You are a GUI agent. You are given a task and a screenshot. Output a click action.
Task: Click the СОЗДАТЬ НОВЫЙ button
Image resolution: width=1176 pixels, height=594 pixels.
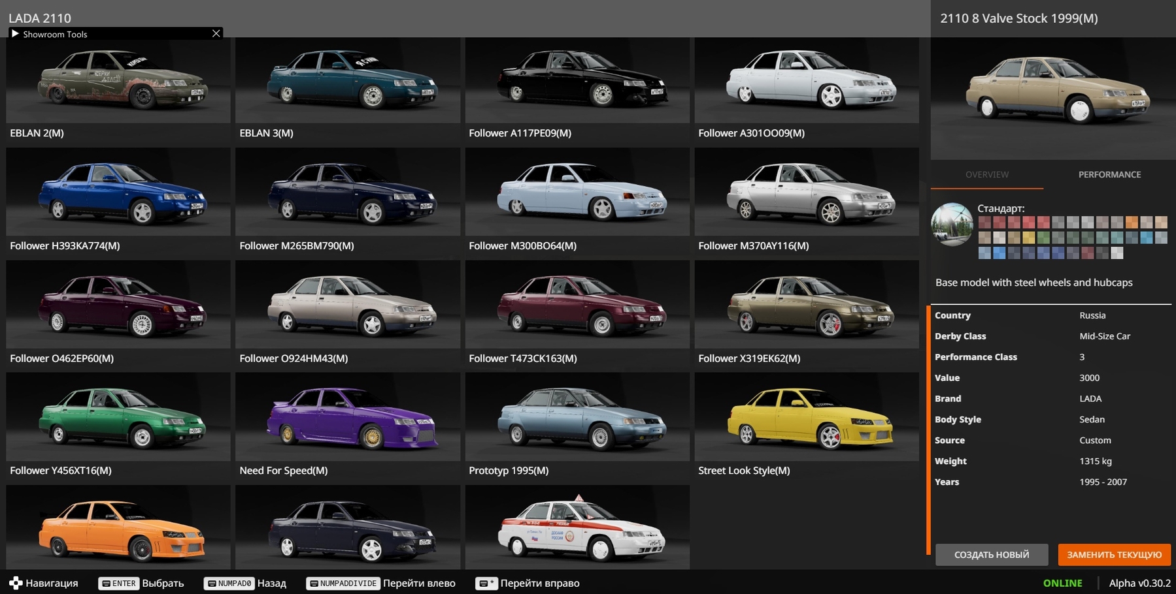point(991,554)
